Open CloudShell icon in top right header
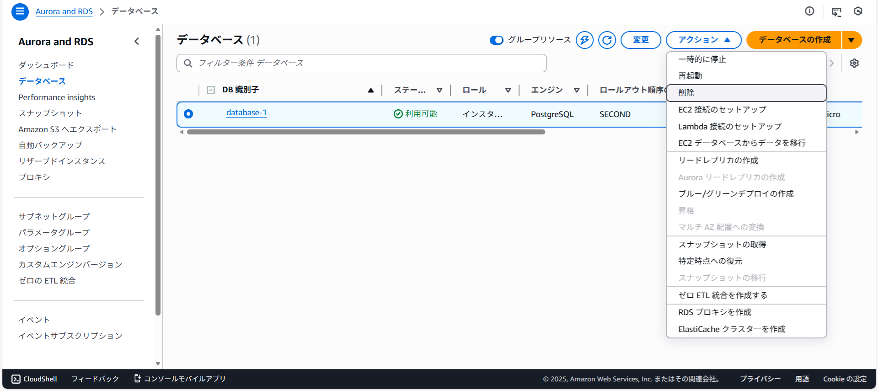This screenshot has width=878, height=391. point(836,12)
